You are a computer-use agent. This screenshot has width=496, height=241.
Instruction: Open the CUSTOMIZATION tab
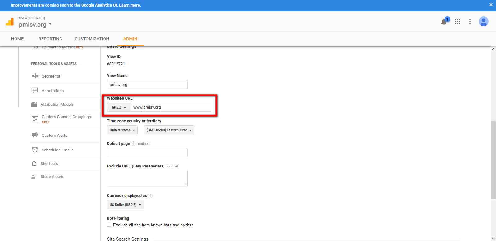tap(92, 39)
